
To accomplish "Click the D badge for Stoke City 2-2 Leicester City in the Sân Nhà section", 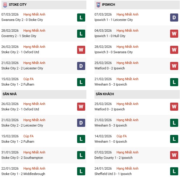I will (x=81, y=123).
